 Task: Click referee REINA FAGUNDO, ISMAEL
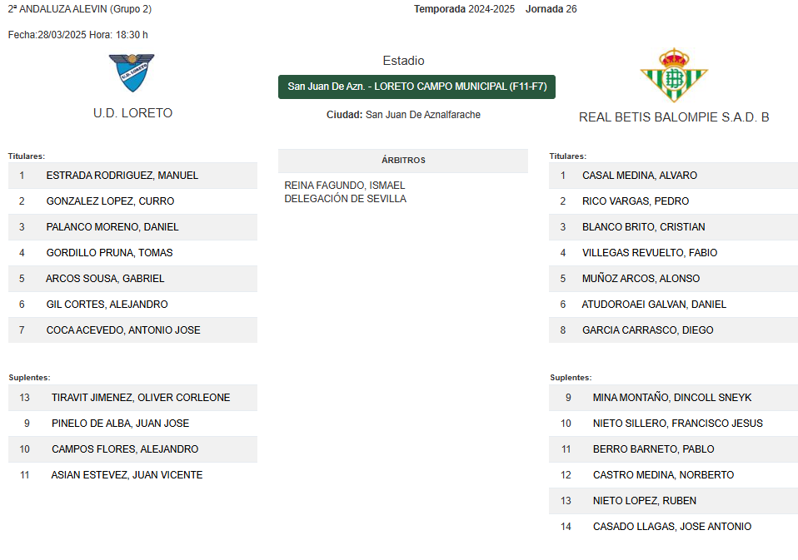pyautogui.click(x=345, y=186)
